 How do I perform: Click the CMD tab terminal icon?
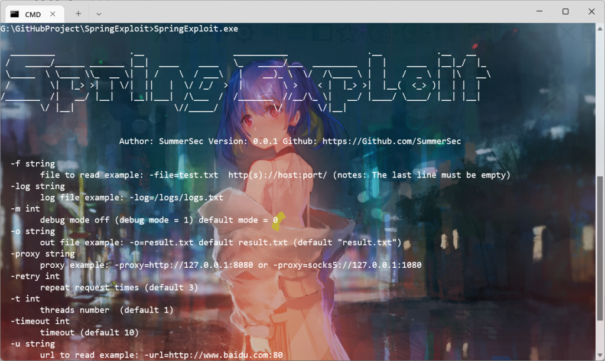point(15,14)
